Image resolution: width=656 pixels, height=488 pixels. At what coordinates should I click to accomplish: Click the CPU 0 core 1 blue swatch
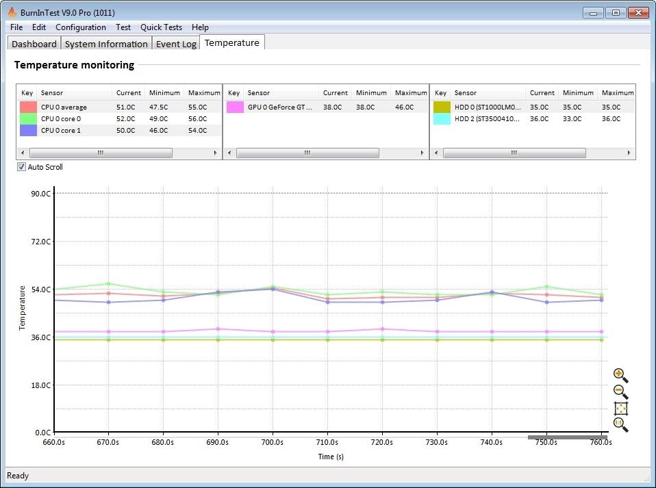[28, 131]
